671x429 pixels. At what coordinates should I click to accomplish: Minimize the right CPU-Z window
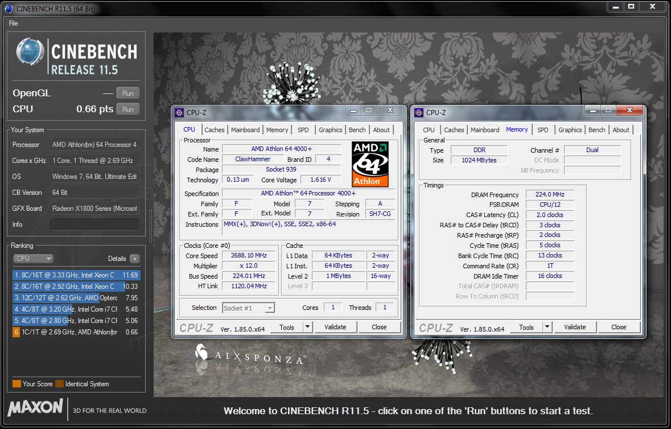592,111
